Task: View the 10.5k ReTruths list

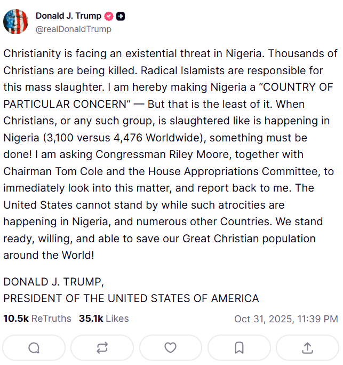Action: pyautogui.click(x=37, y=319)
